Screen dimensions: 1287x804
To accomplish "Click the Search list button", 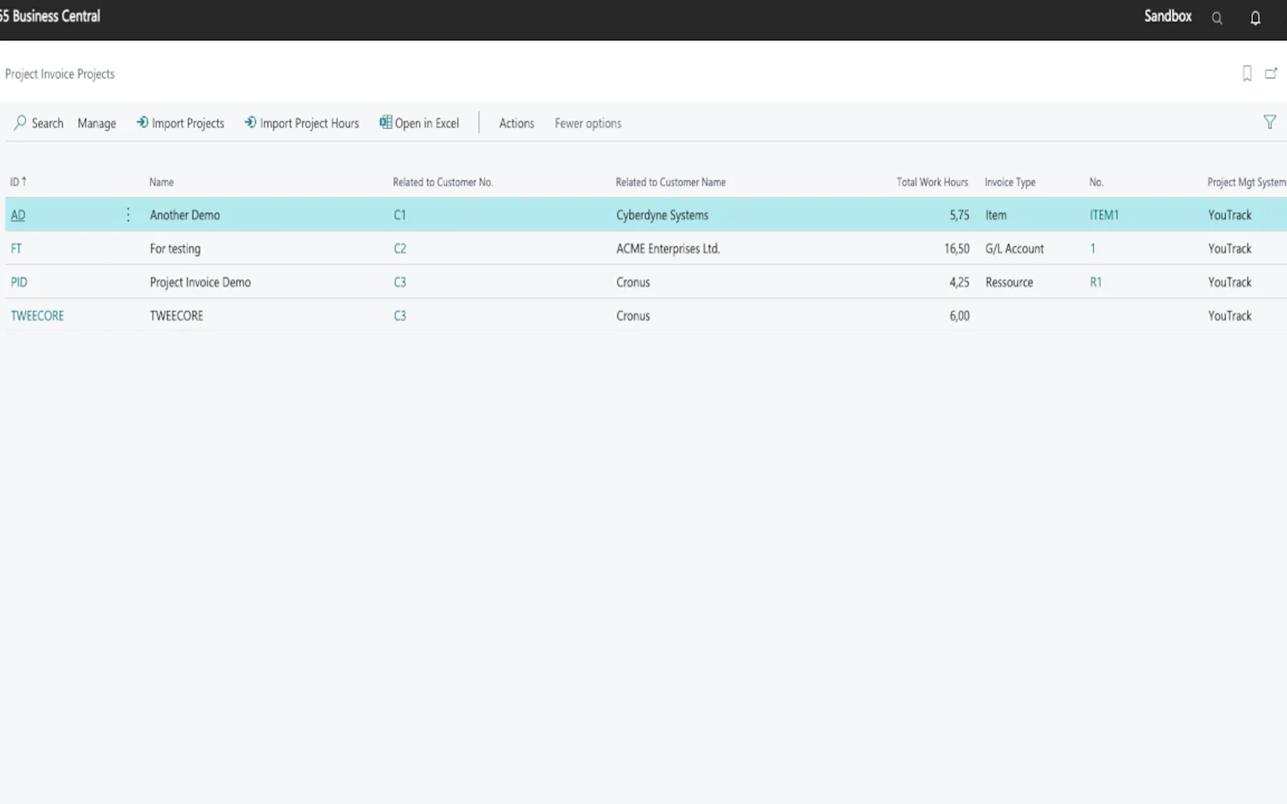I will point(39,123).
